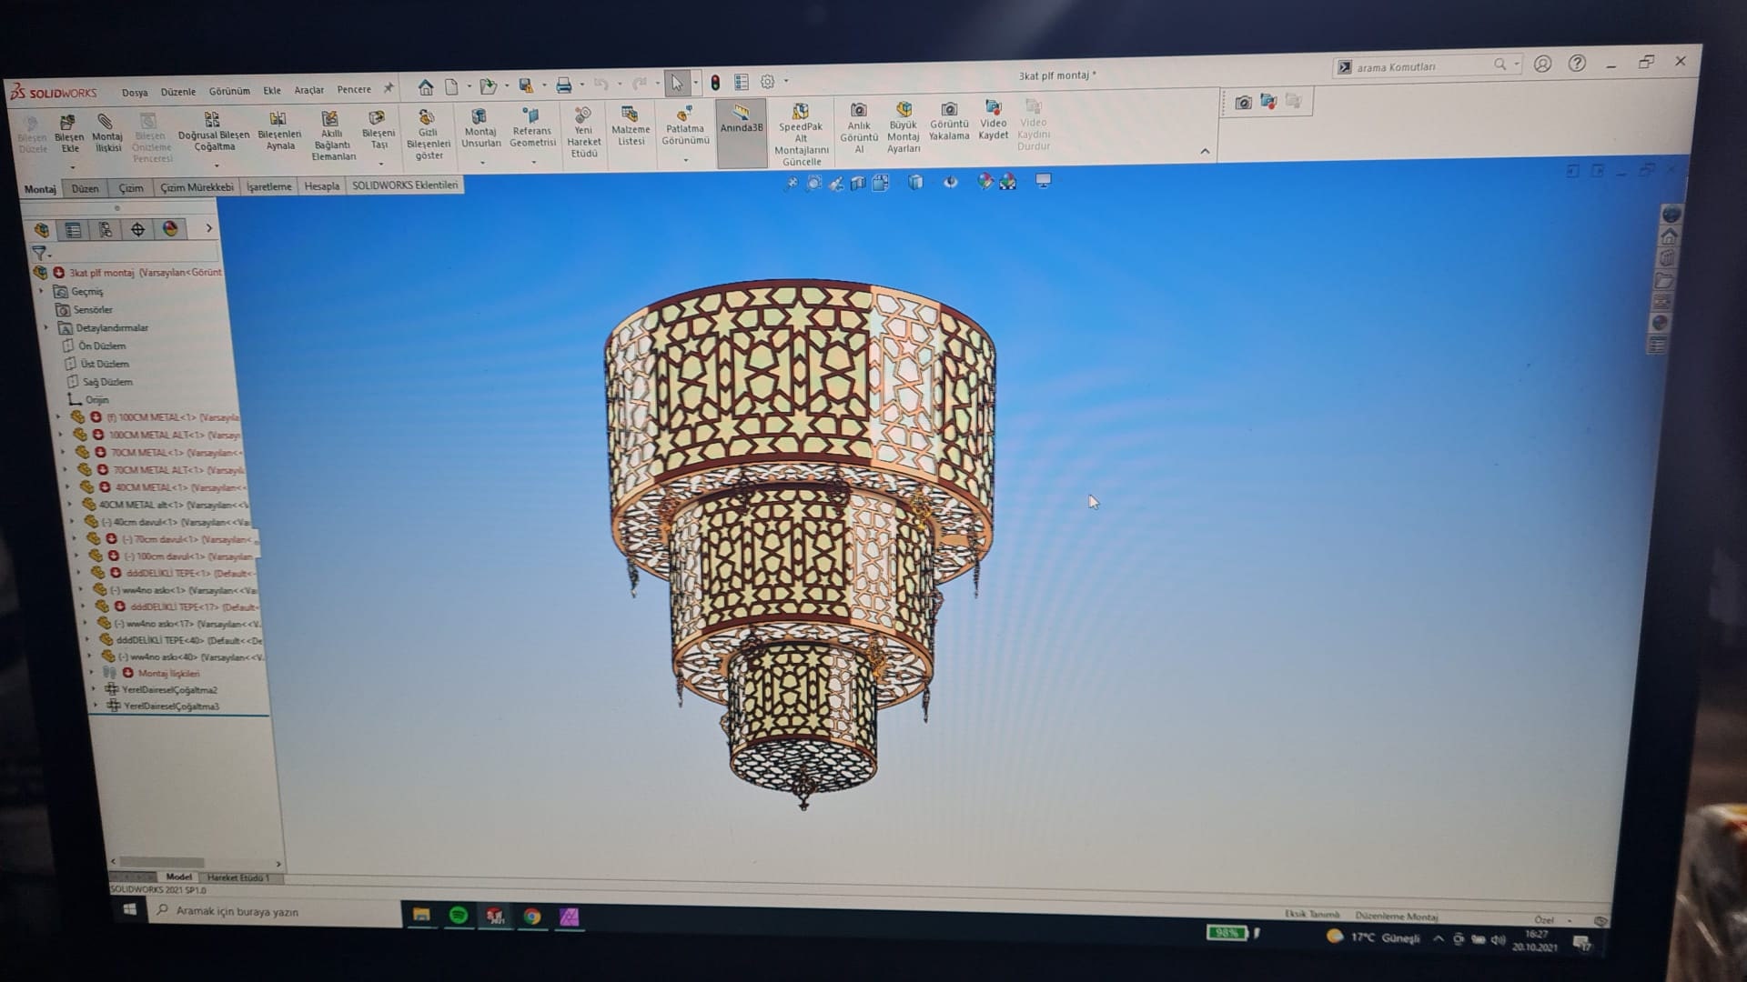
Task: Select the Orijin tree item
Action: click(96, 400)
